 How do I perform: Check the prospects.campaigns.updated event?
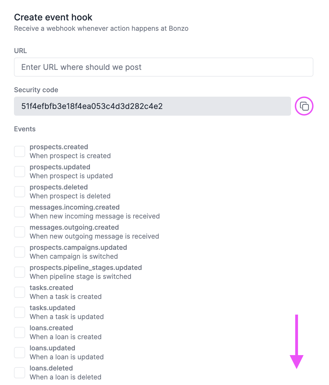point(20,252)
